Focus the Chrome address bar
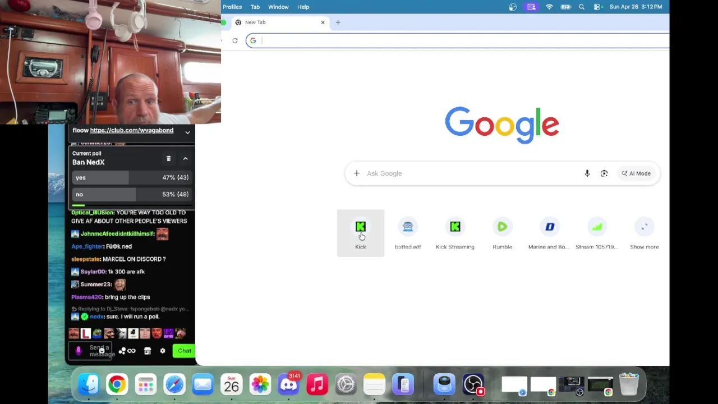This screenshot has width=718, height=404. click(x=457, y=40)
